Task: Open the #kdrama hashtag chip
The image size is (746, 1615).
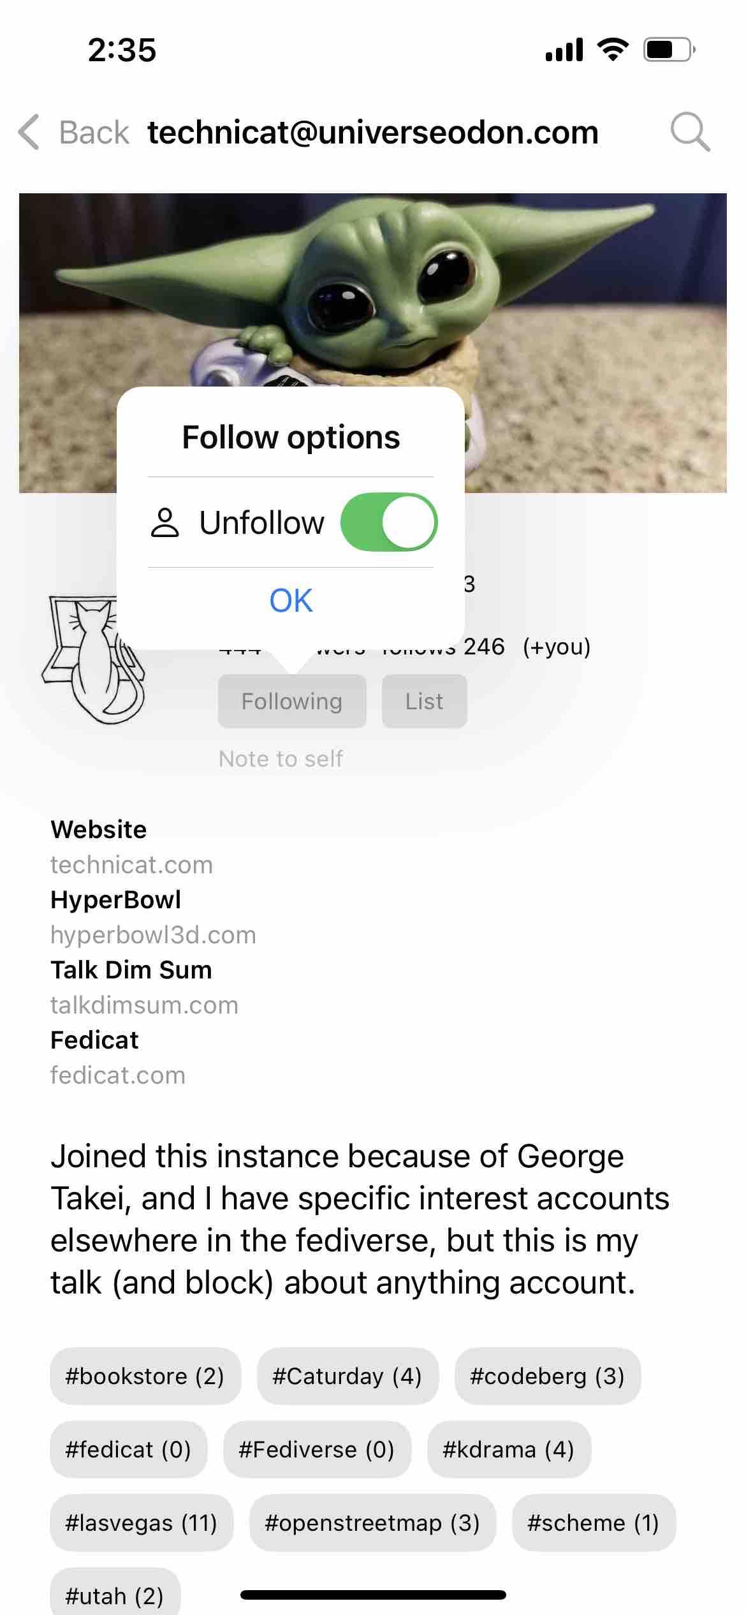Action: point(508,1450)
